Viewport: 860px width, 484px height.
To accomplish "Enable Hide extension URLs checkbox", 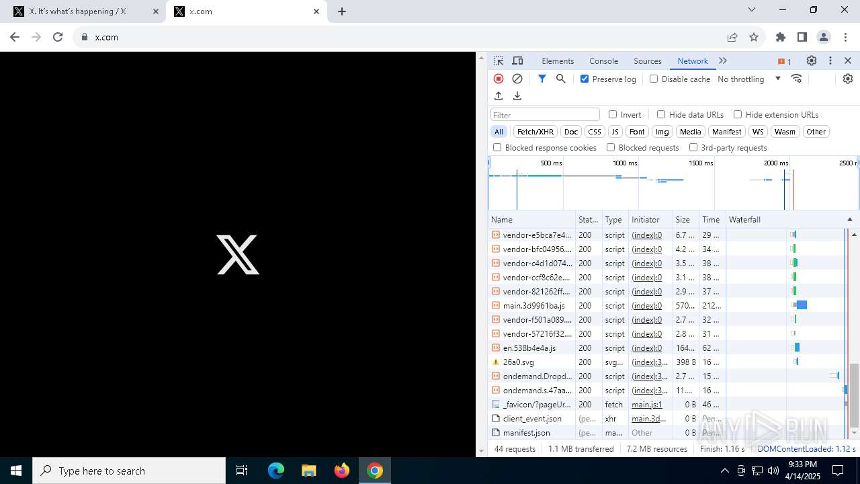I will pyautogui.click(x=738, y=114).
